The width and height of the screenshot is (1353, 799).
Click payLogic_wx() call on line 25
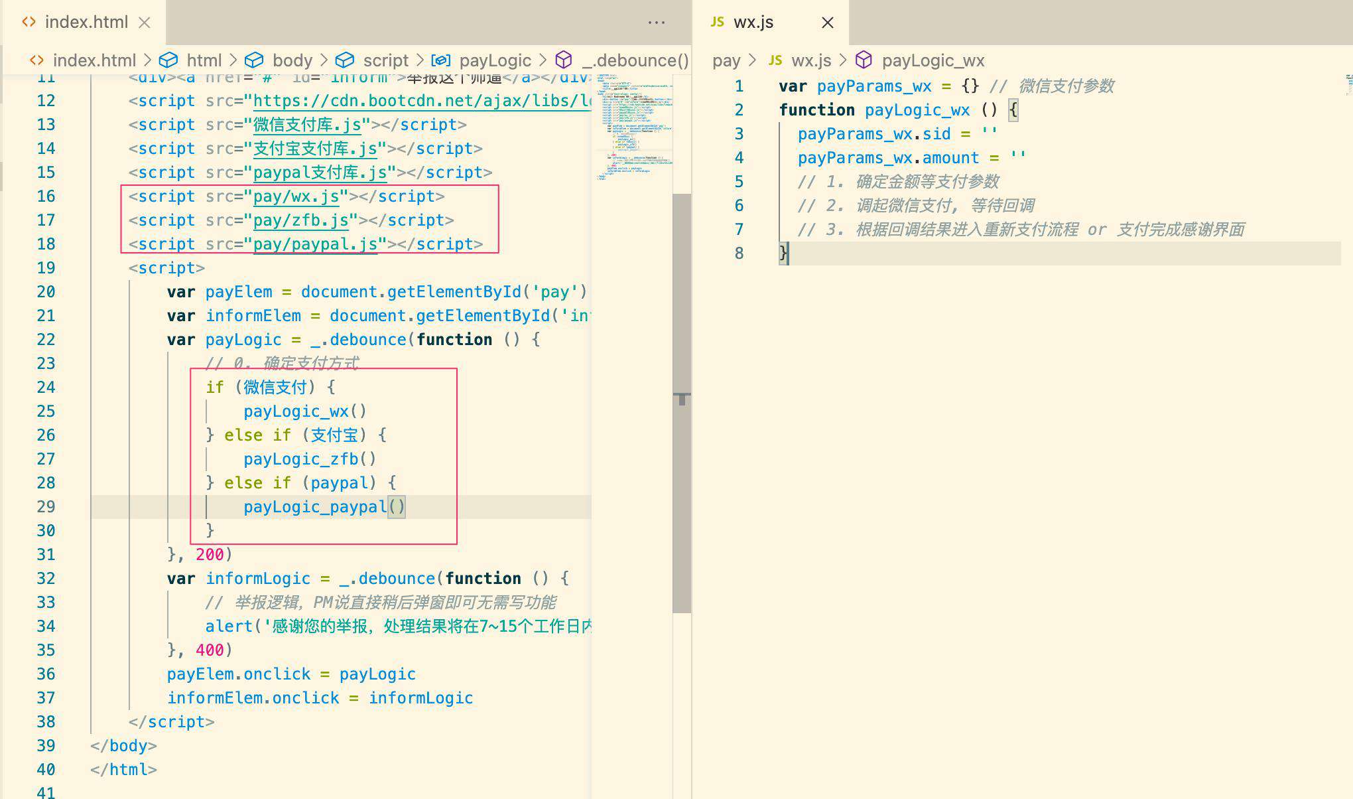305,411
